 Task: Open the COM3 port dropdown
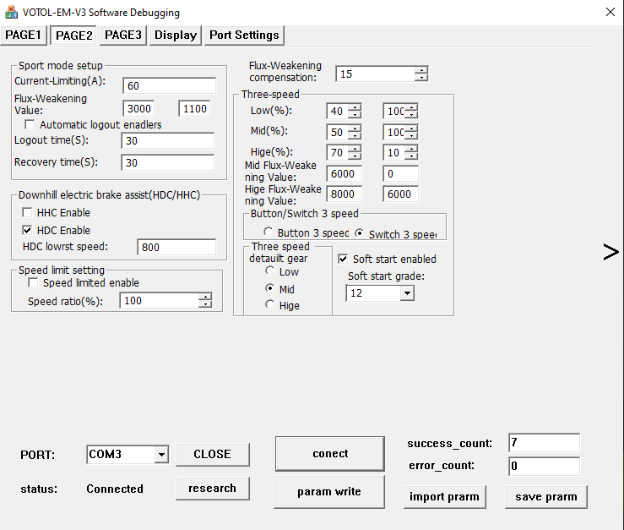pos(161,455)
